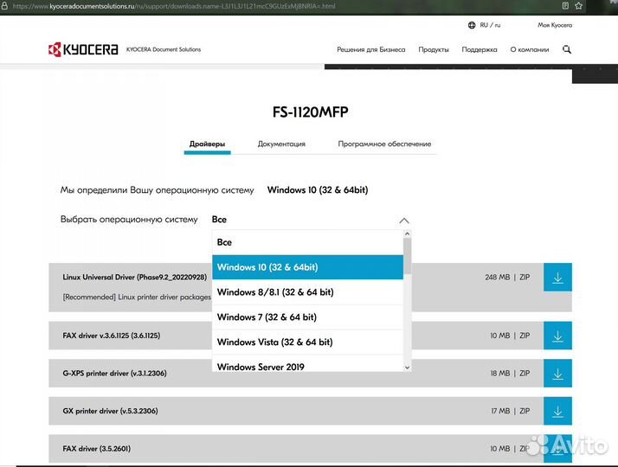Viewport: 618px width, 467px height.
Task: Open the 'Все' operating system combo box
Action: [311, 220]
